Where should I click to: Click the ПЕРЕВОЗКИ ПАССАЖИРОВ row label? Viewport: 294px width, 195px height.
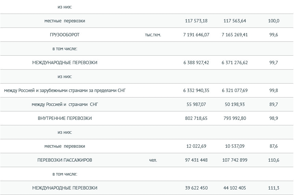[x=65, y=160]
